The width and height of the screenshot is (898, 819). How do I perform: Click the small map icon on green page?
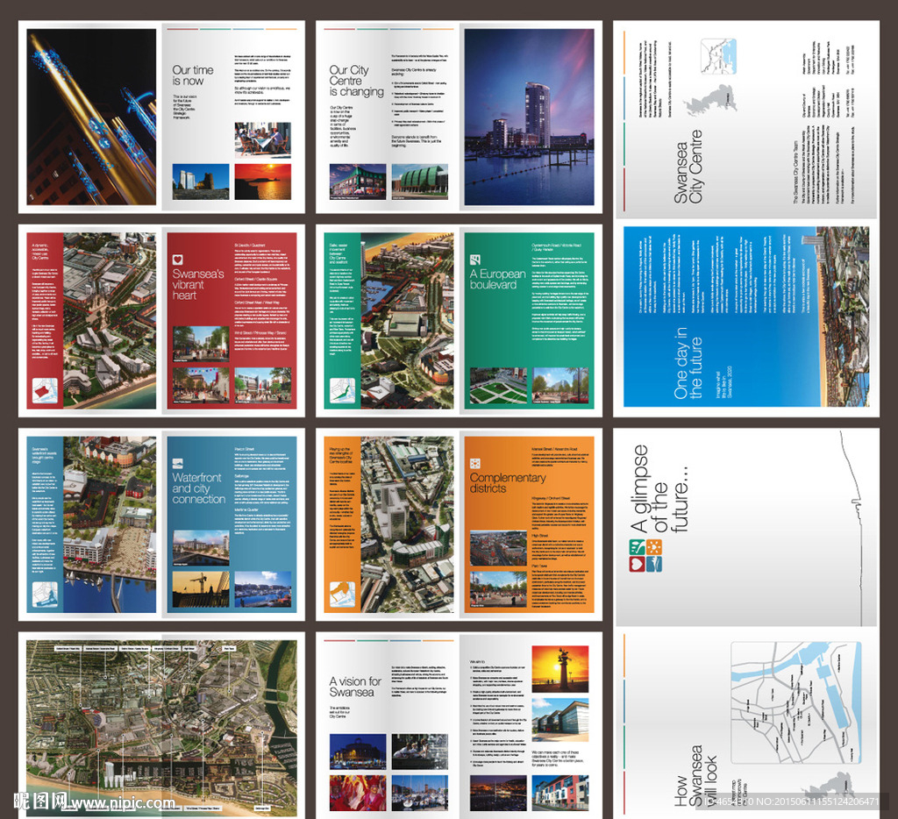point(343,390)
